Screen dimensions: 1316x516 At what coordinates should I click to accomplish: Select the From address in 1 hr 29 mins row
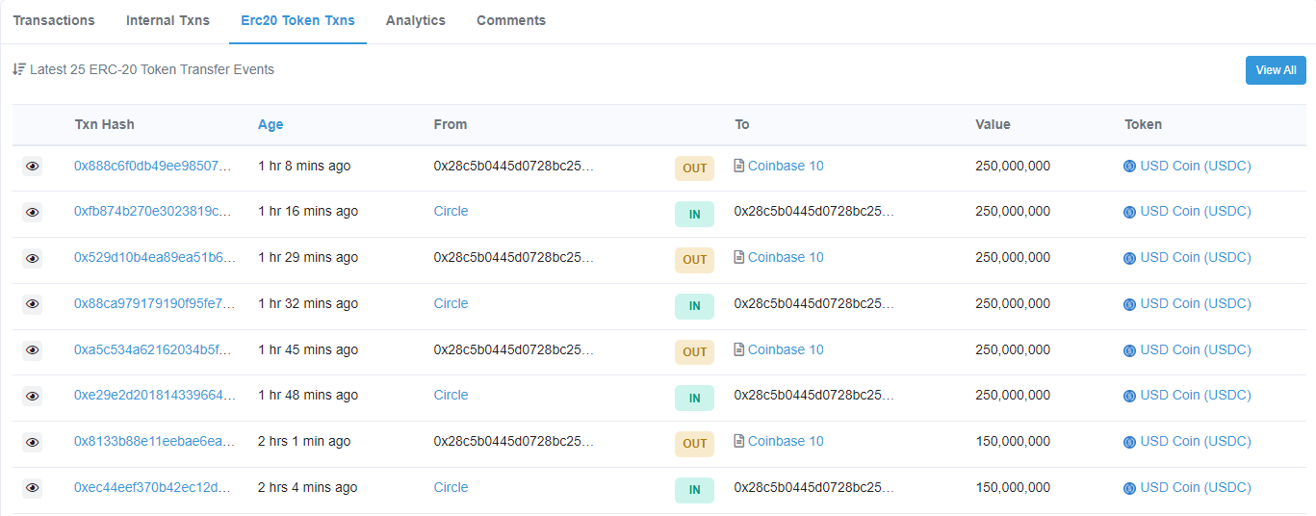(514, 257)
